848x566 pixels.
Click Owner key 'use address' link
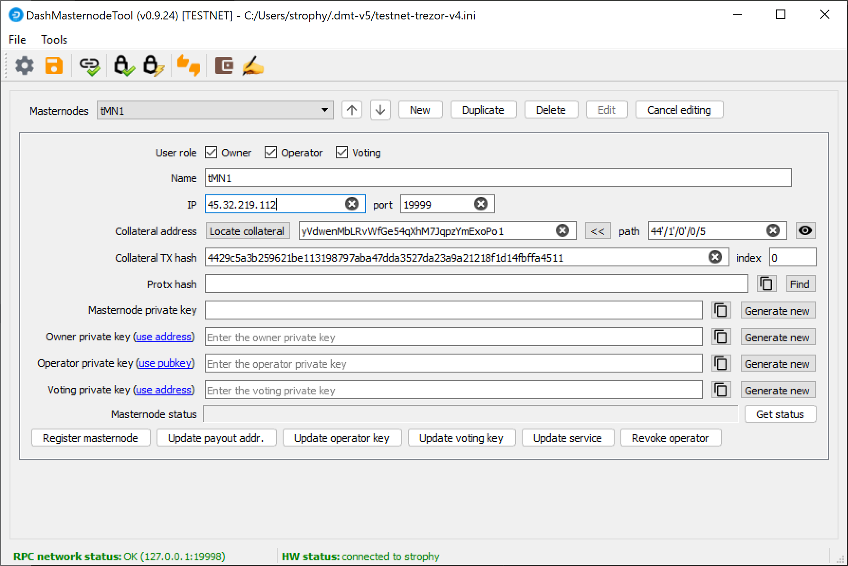[x=164, y=337]
